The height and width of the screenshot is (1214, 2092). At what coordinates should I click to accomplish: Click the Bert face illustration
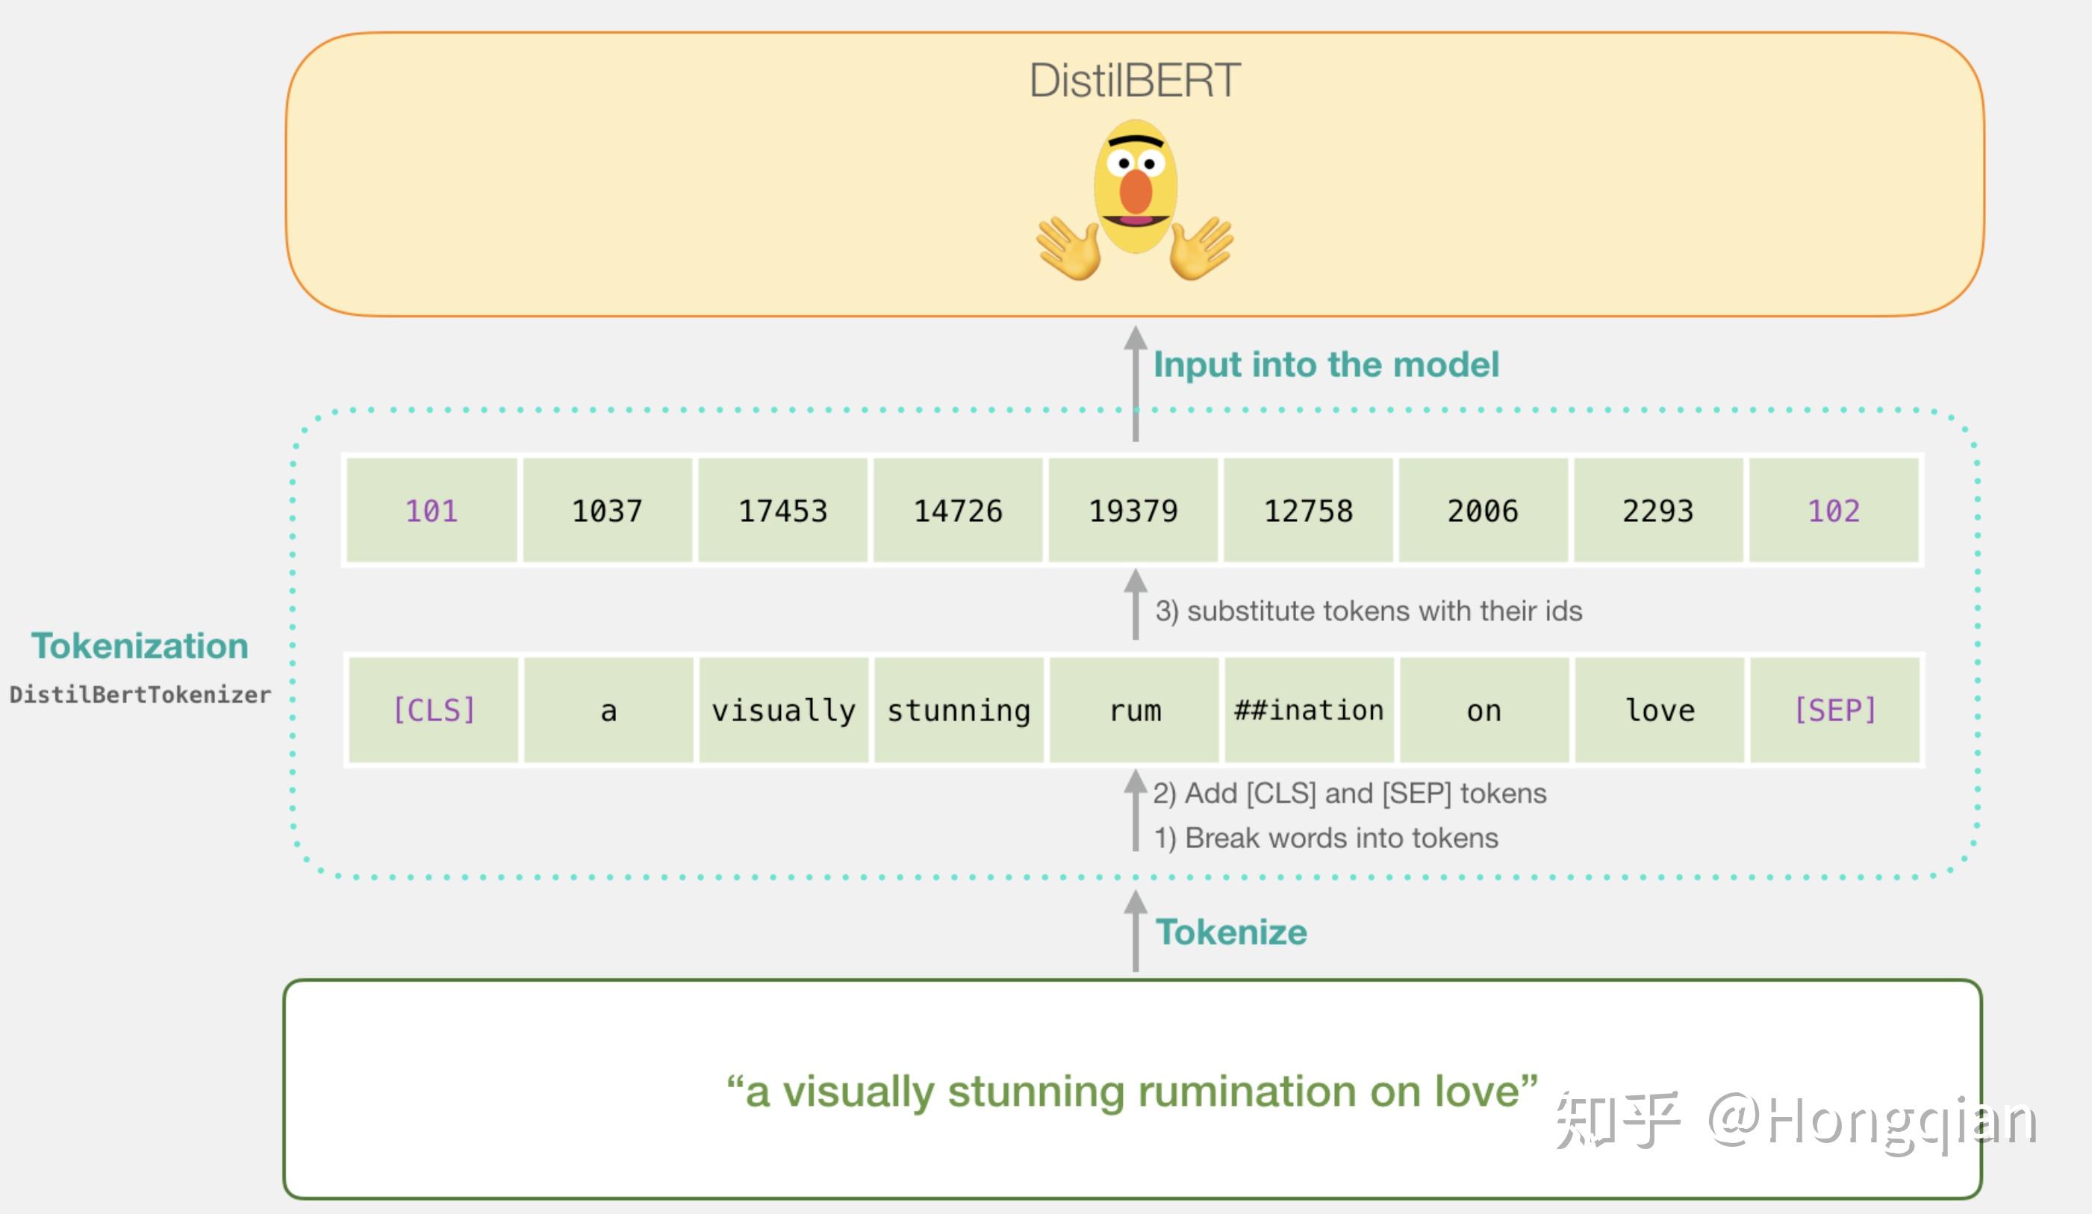pyautogui.click(x=1135, y=186)
